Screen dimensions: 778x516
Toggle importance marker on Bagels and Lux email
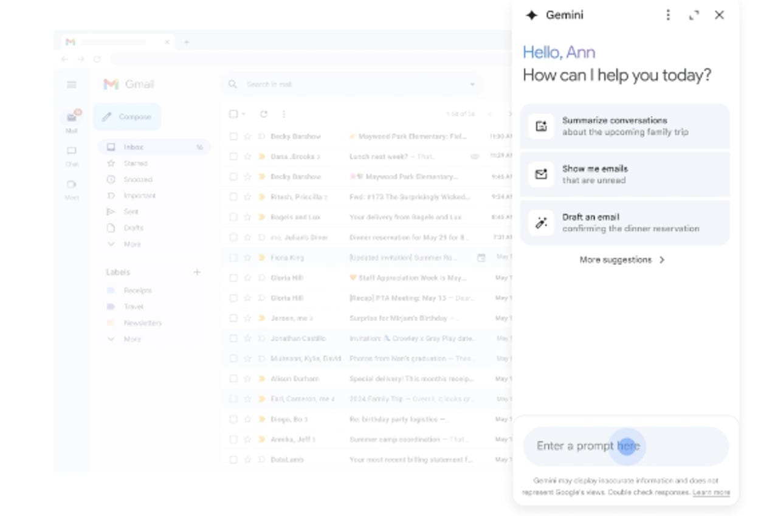(261, 217)
